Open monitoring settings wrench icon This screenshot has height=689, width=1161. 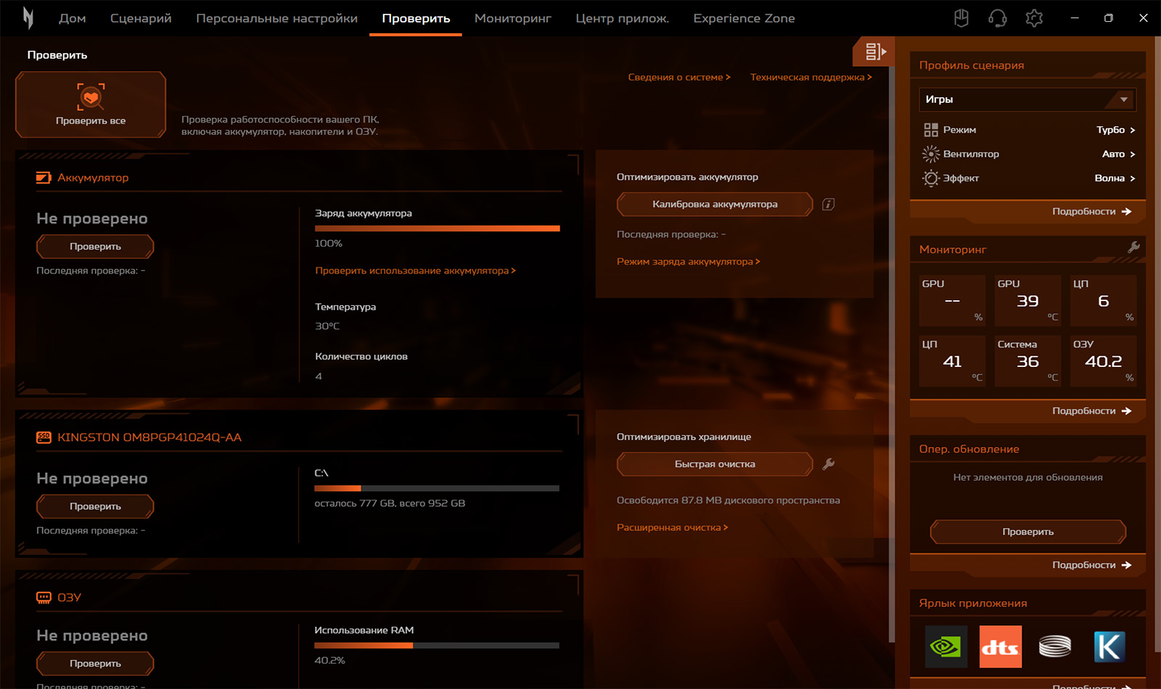[x=1133, y=248]
